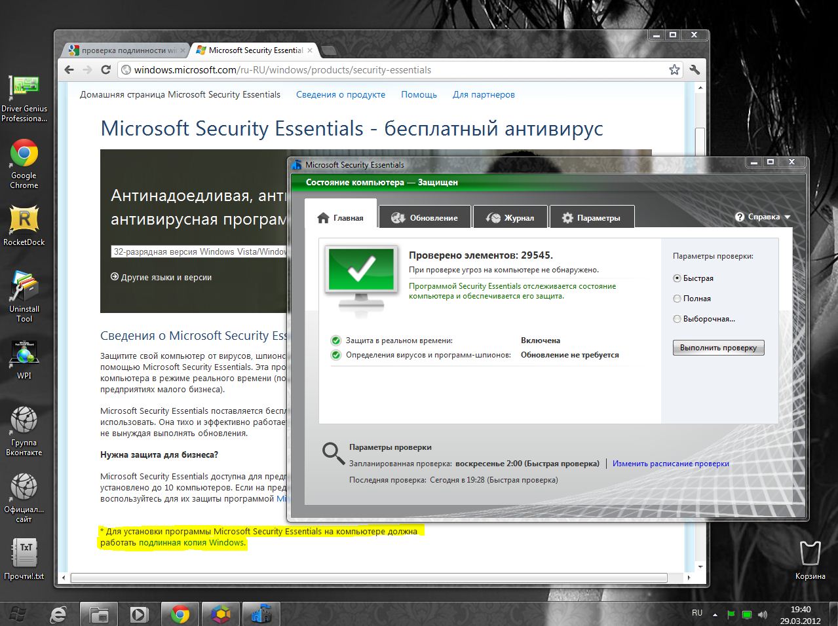The height and width of the screenshot is (626, 838).
Task: Switch to Журнал tab
Action: (x=510, y=217)
